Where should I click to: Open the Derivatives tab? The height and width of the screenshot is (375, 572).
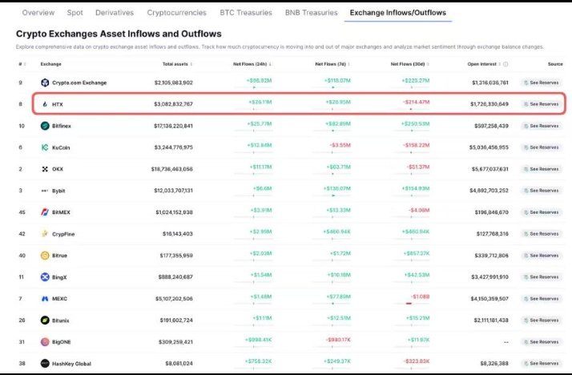point(115,13)
